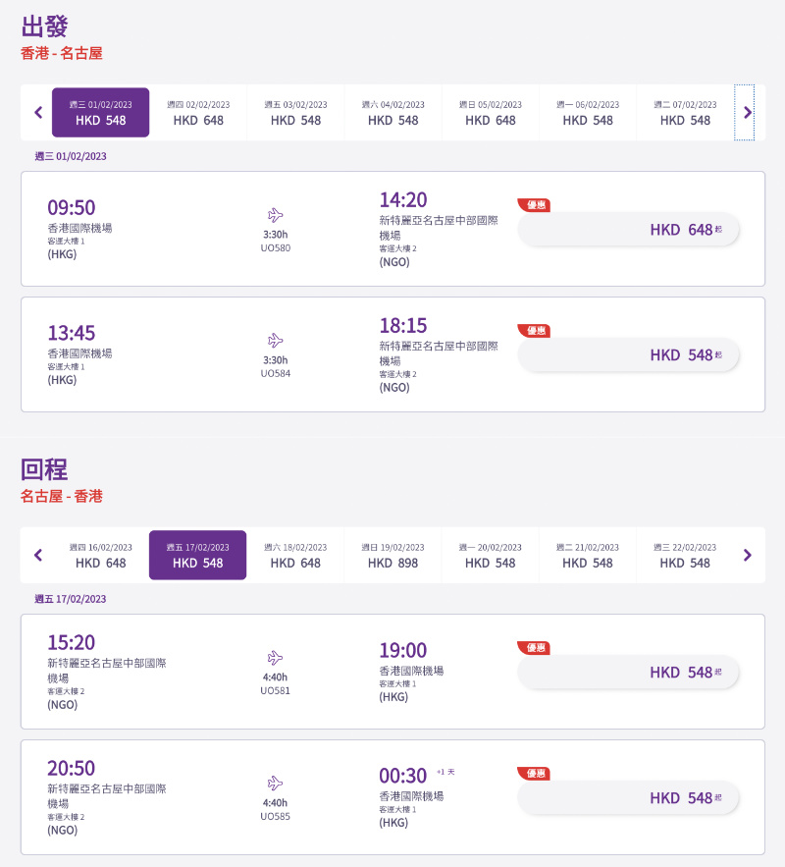The width and height of the screenshot is (785, 867).
Task: Select return date tab 22/02/2023
Action: [685, 555]
